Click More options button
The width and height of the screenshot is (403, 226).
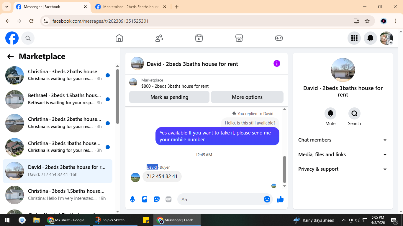tap(247, 97)
